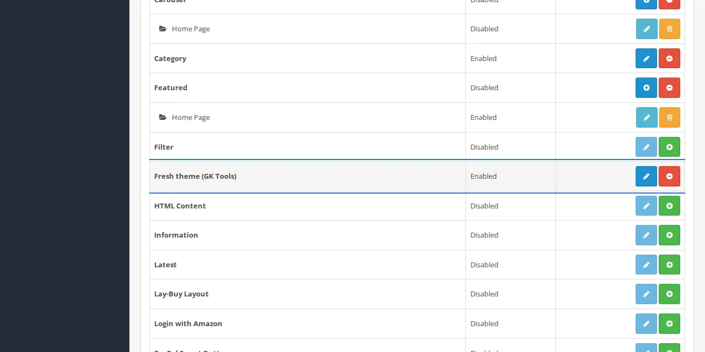Install the Lay-Buy Layout module
Screen dimensions: 705x352
click(x=670, y=294)
